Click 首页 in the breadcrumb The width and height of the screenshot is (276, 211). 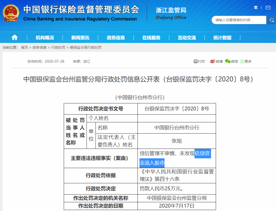[25, 47]
